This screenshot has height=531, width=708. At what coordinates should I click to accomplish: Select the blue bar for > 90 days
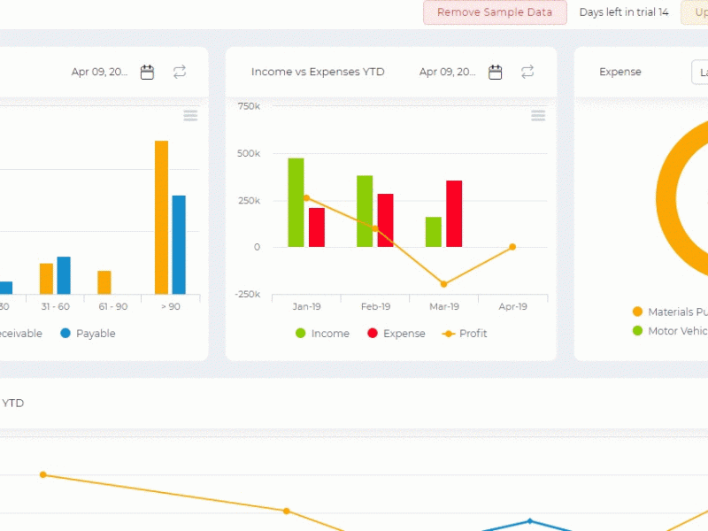[179, 245]
